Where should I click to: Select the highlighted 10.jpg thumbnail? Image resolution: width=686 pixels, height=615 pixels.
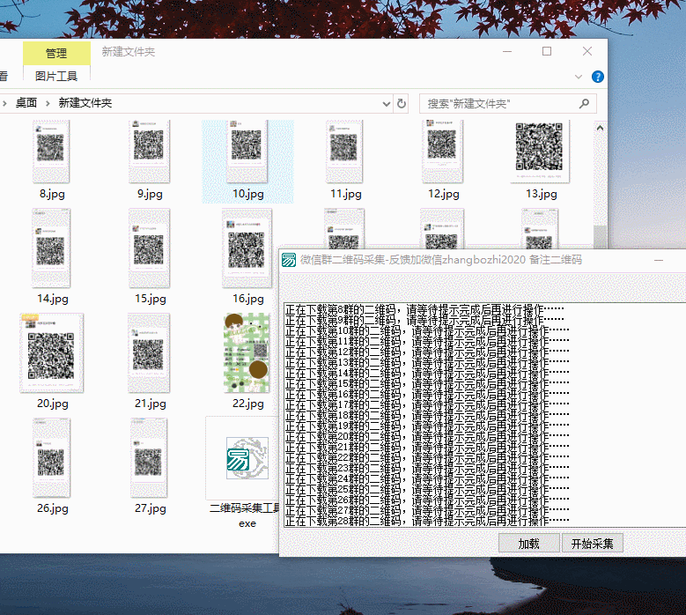[247, 150]
